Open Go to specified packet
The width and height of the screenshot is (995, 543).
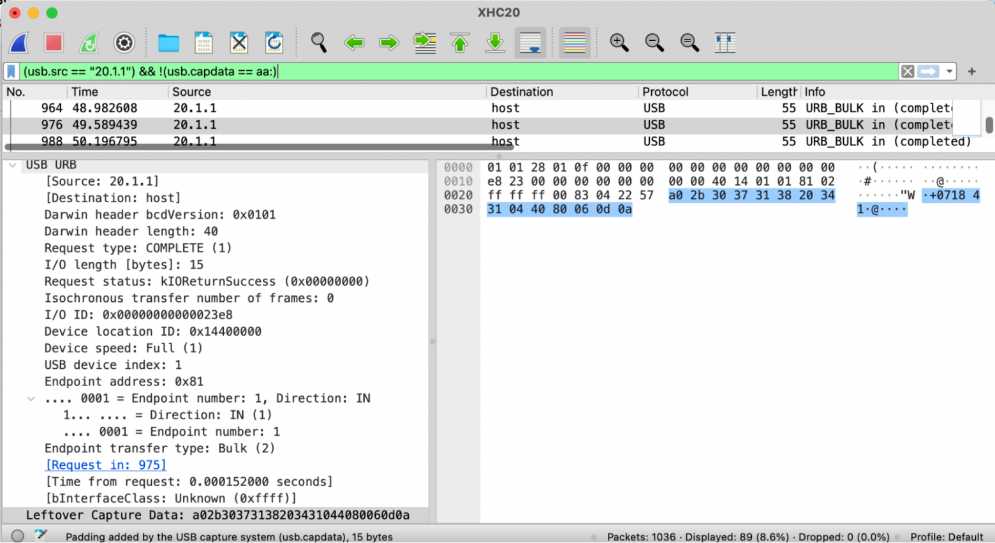coord(425,43)
